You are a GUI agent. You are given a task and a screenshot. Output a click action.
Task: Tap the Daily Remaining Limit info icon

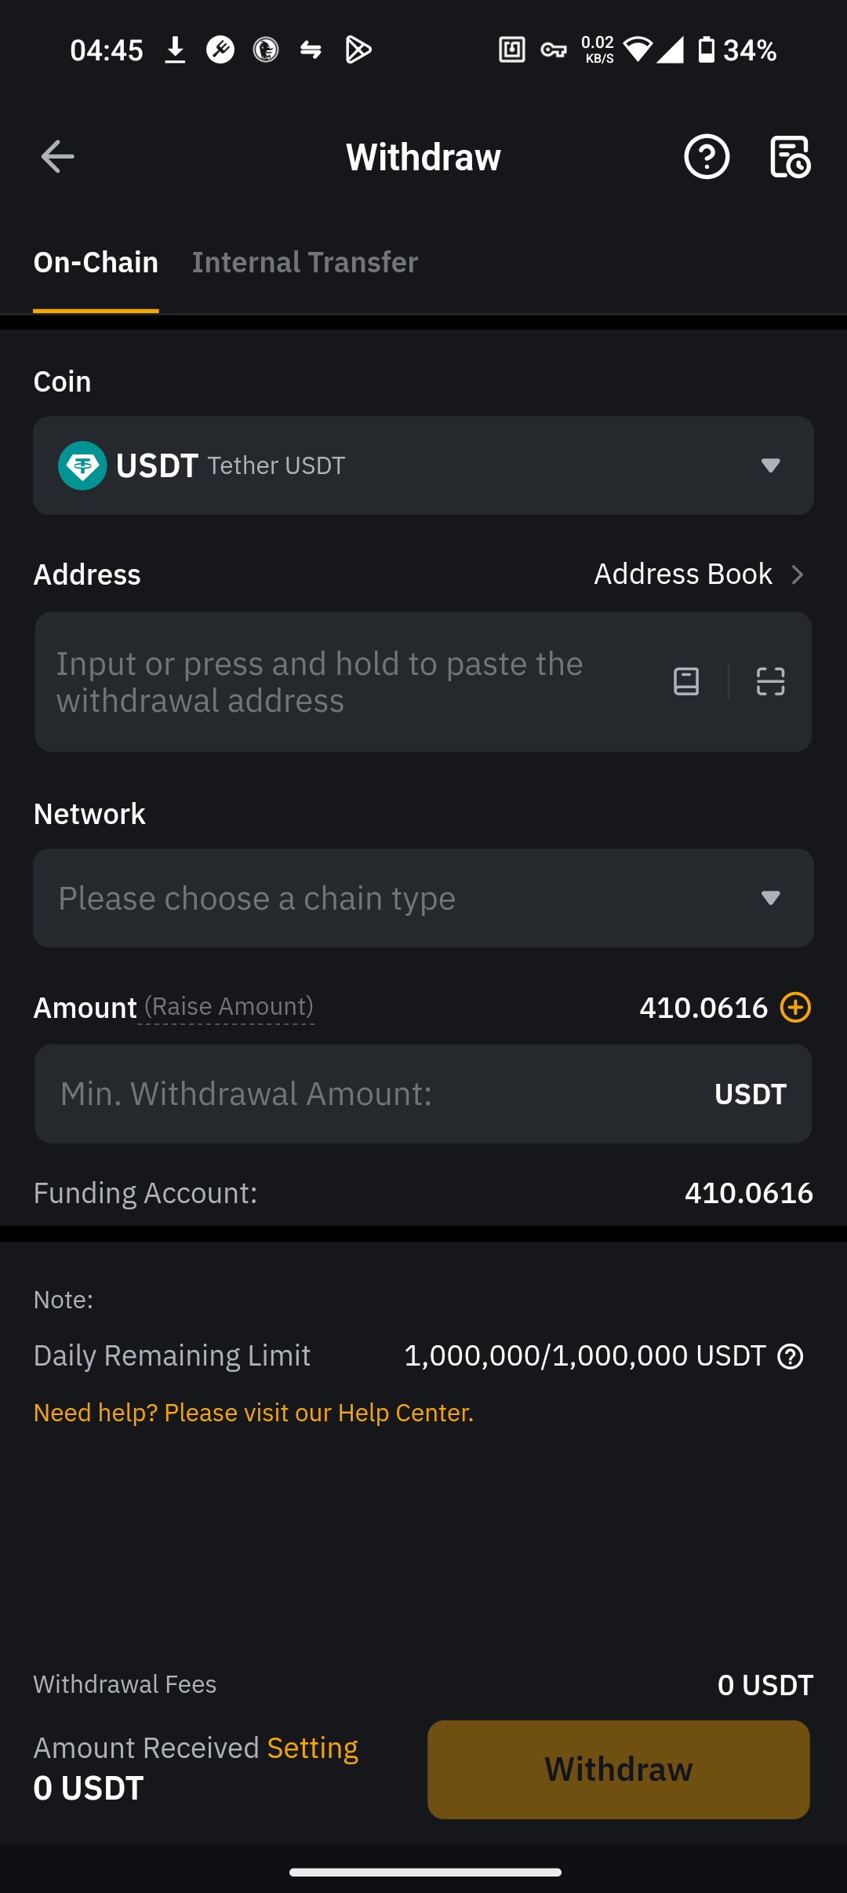pyautogui.click(x=791, y=1356)
